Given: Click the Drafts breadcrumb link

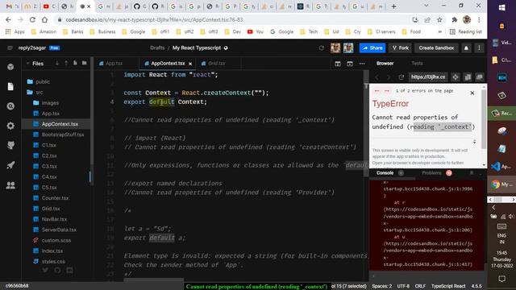Looking at the screenshot, I should 157,48.
